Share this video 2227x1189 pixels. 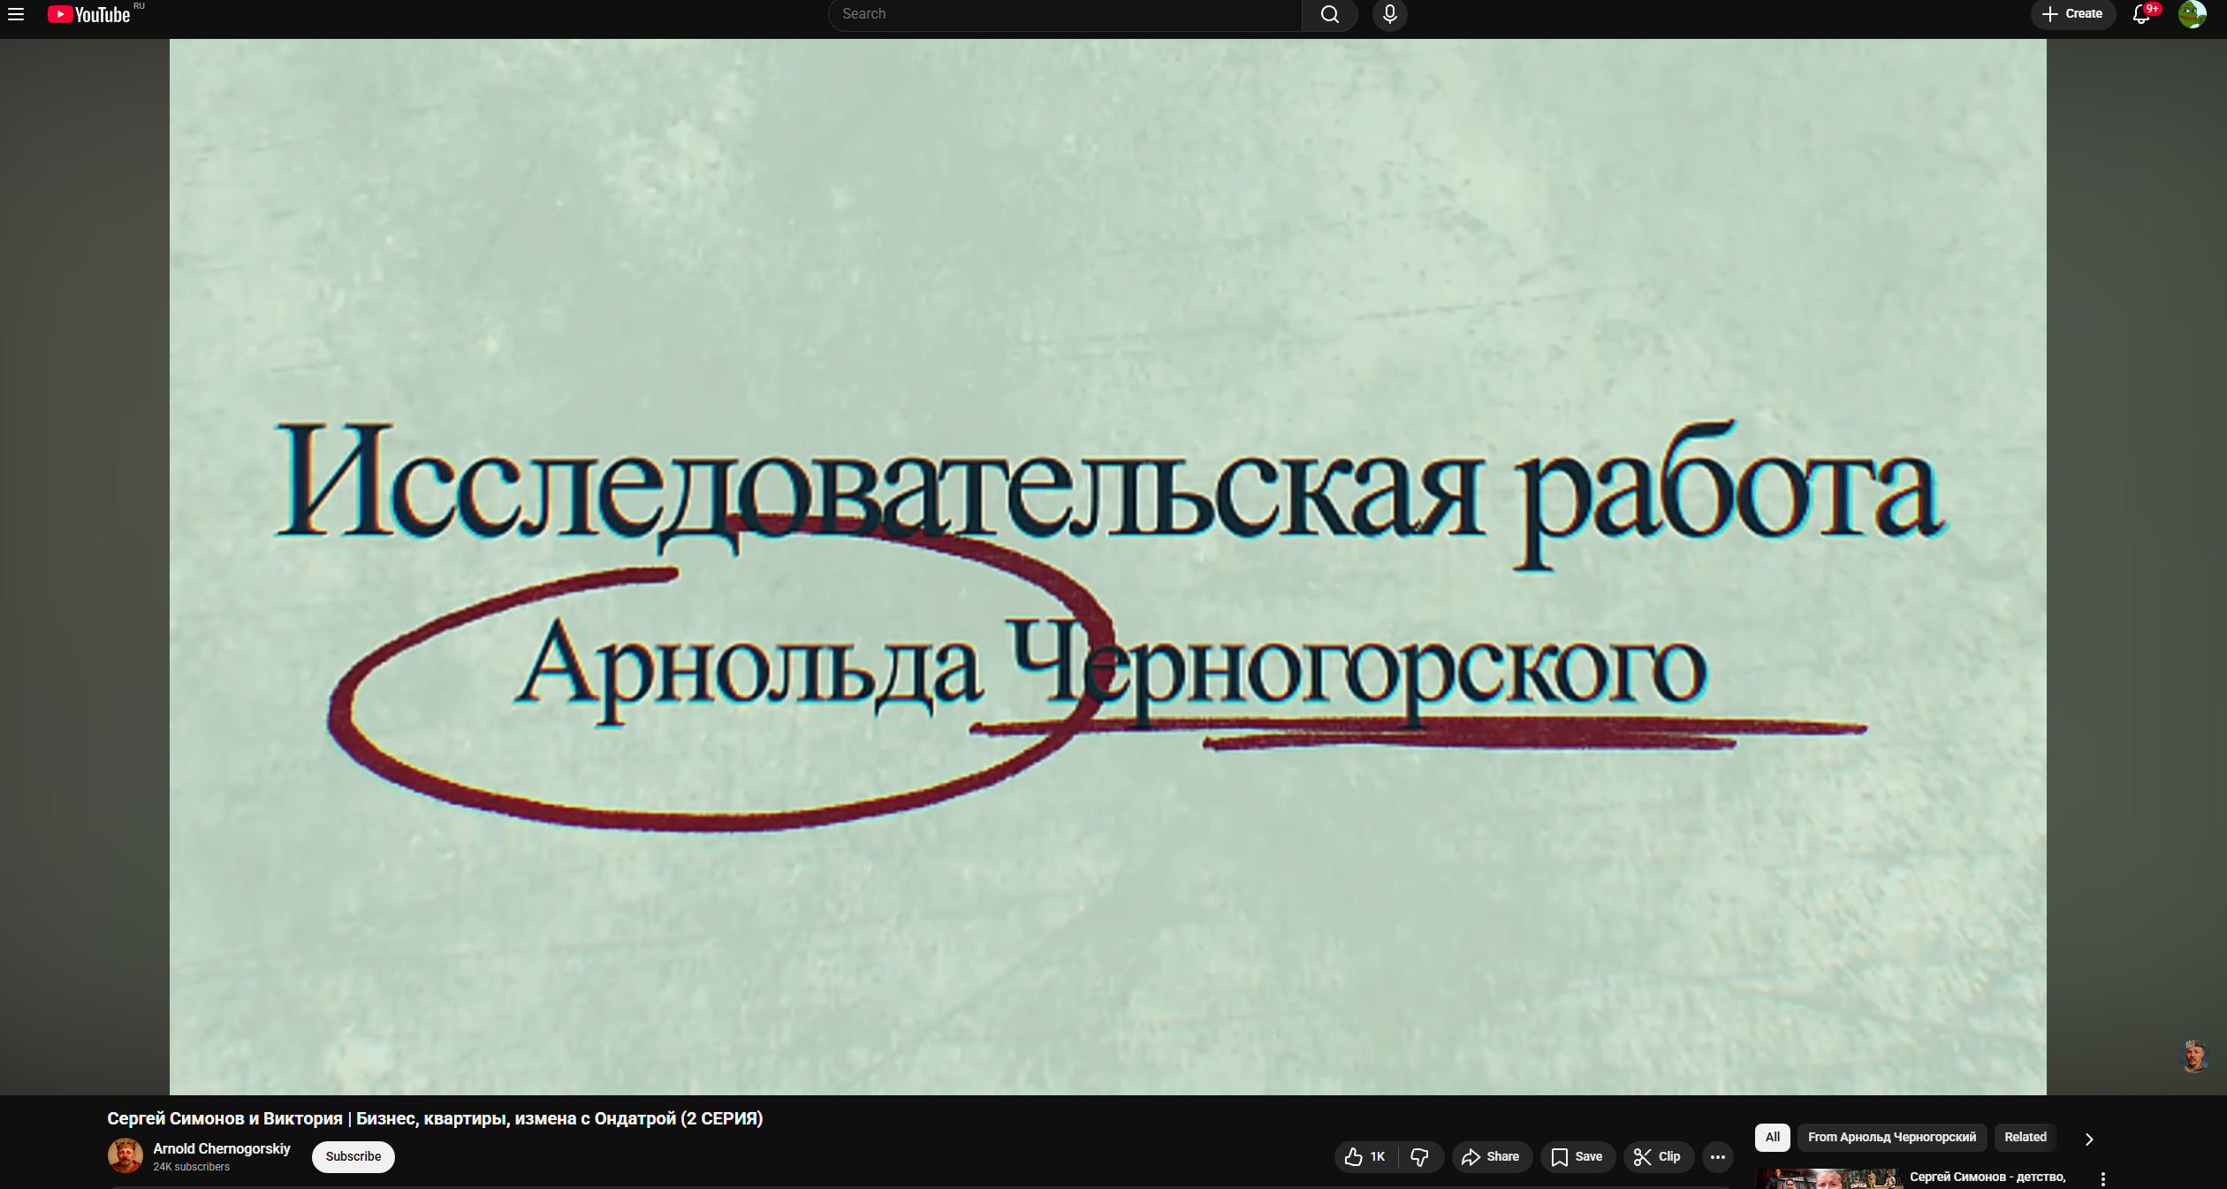click(x=1491, y=1156)
